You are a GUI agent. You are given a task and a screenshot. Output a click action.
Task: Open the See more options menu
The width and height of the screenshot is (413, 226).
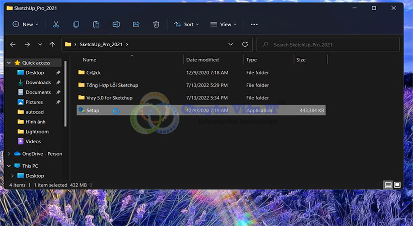[254, 24]
